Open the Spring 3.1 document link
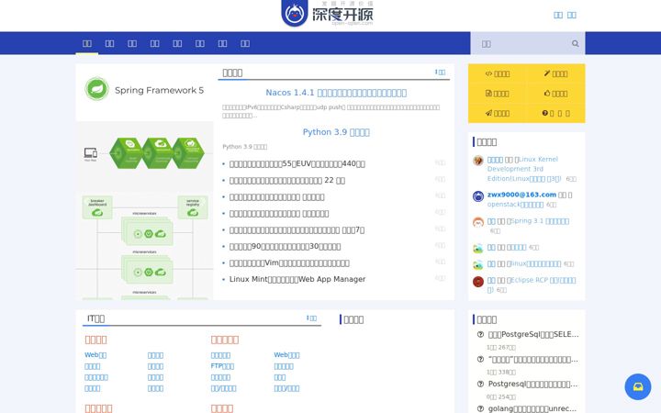The width and height of the screenshot is (661, 413). 538,221
